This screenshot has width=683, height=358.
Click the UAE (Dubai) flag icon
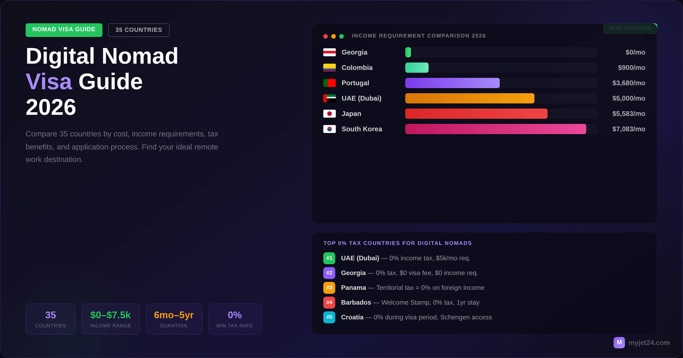[330, 98]
